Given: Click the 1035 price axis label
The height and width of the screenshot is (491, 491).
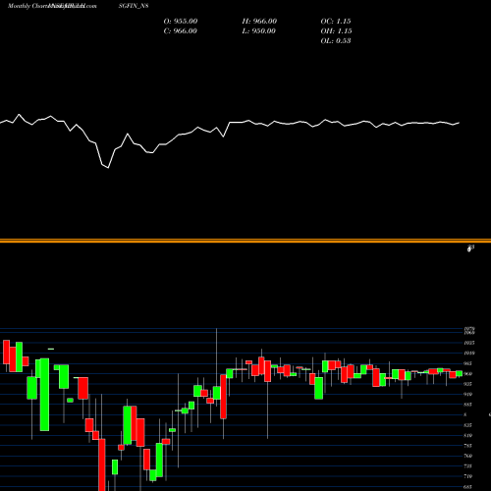Looking at the screenshot, I should [469, 343].
